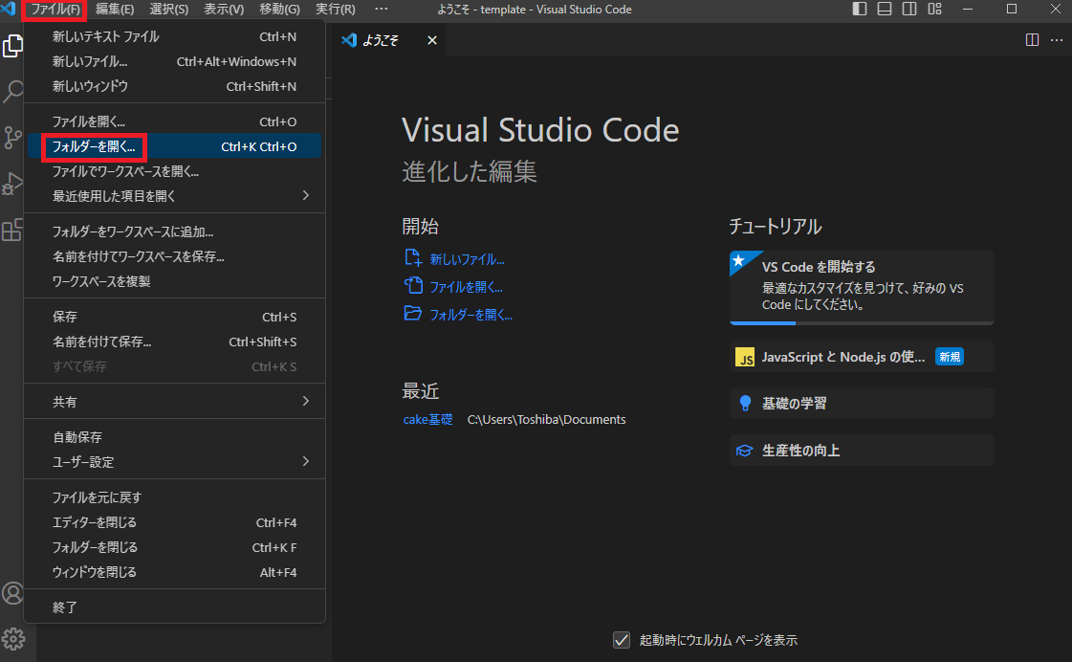Click the JS icon on JavaScript tutorial

click(745, 357)
